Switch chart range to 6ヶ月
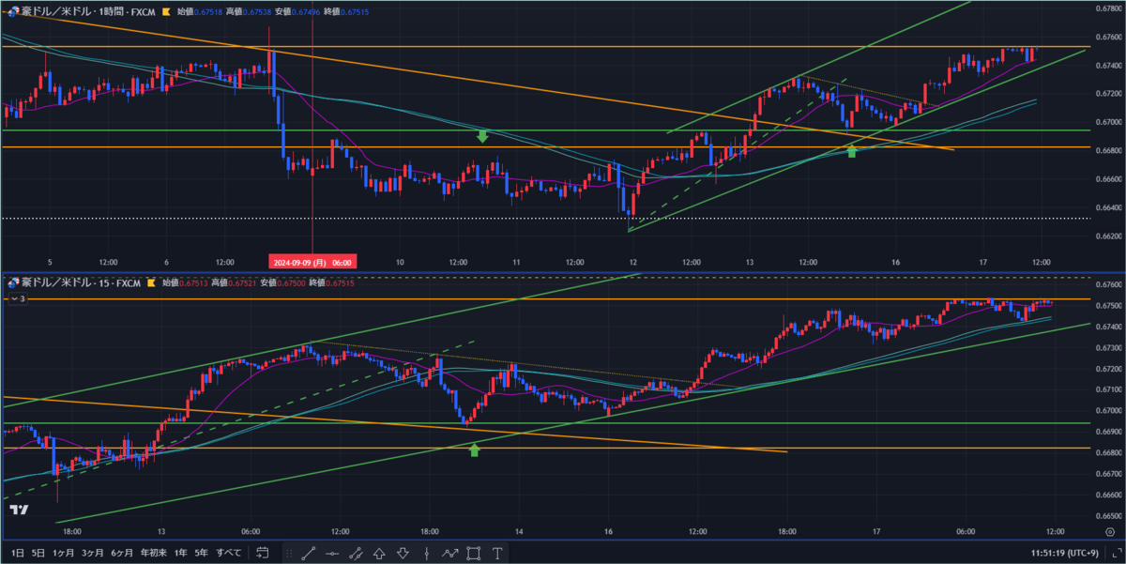The width and height of the screenshot is (1126, 564). (120, 553)
